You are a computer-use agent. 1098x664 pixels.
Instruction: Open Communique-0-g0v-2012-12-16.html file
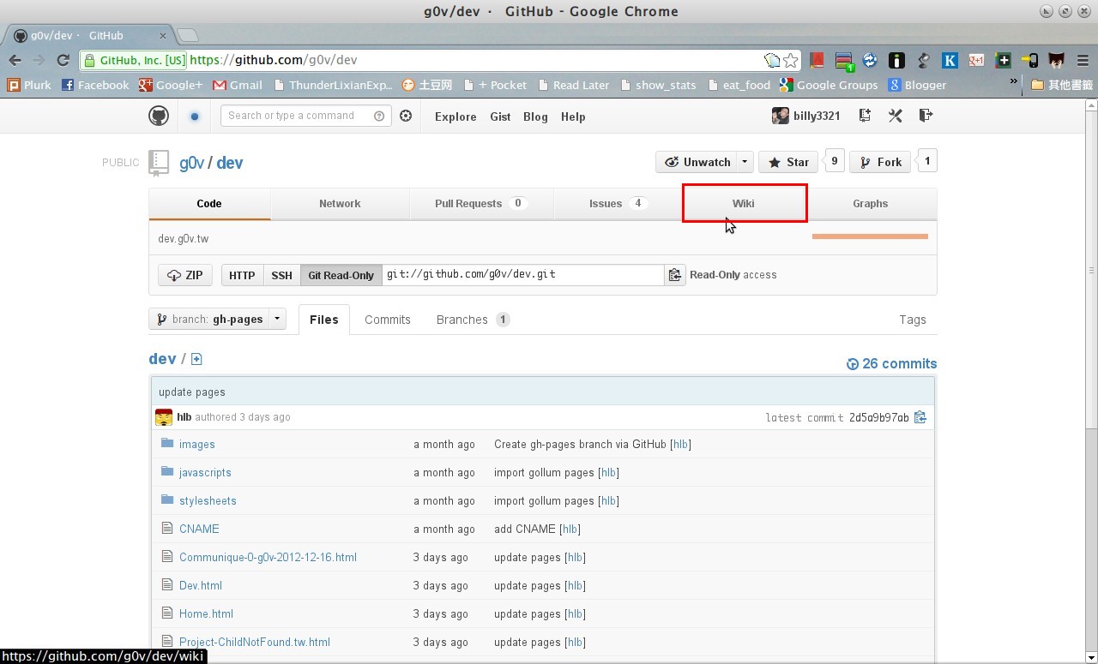click(268, 557)
